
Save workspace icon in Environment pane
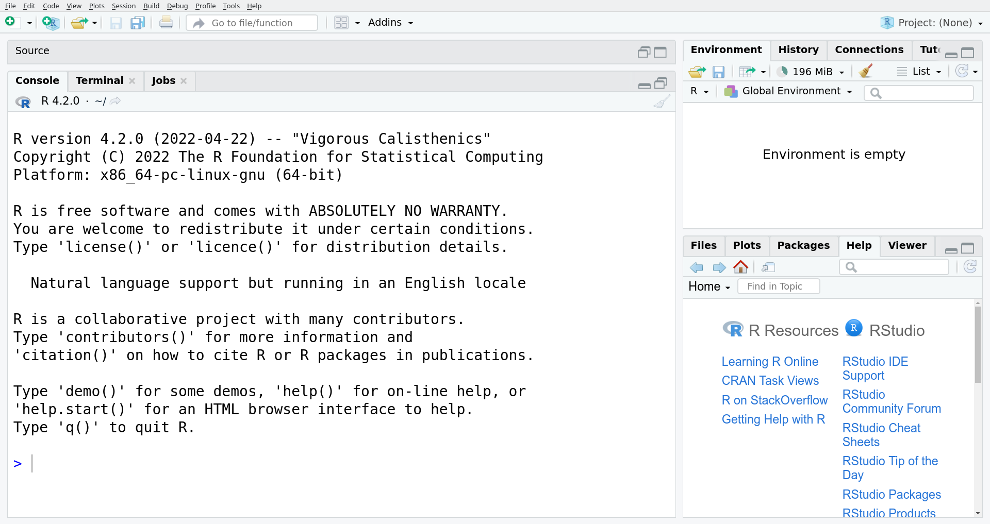click(x=718, y=72)
